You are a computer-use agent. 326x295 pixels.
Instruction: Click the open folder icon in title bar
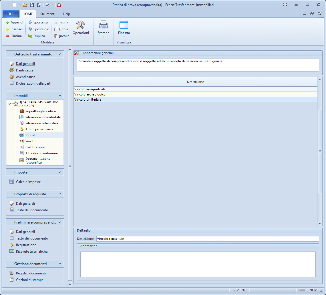click(25, 5)
